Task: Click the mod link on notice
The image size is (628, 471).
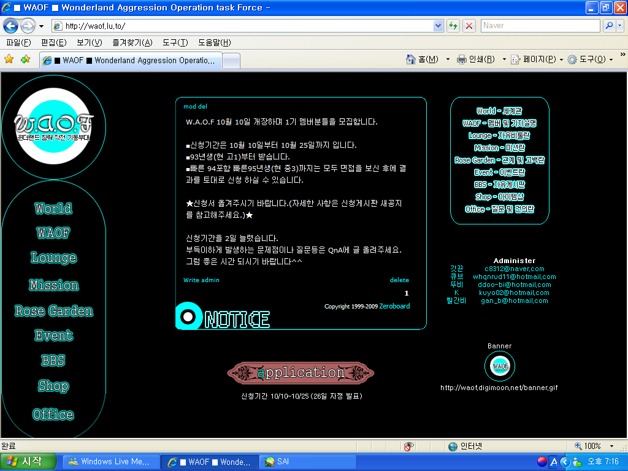Action: pyautogui.click(x=190, y=107)
